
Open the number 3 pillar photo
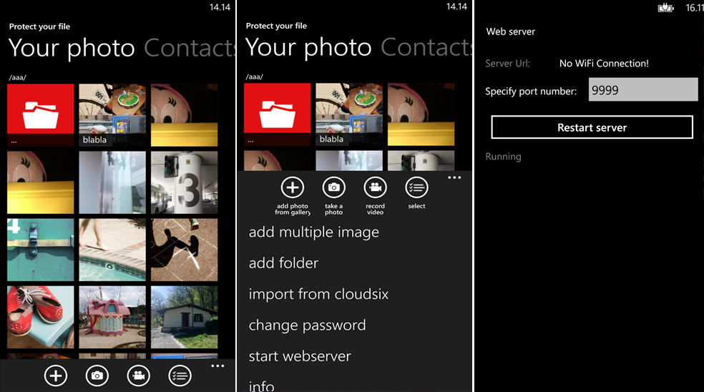tap(184, 182)
